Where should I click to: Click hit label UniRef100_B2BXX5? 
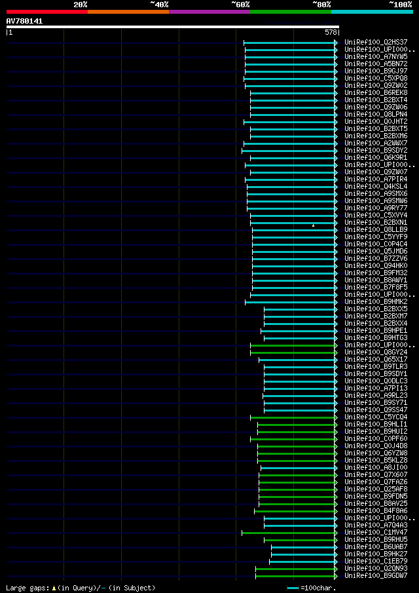point(376,309)
